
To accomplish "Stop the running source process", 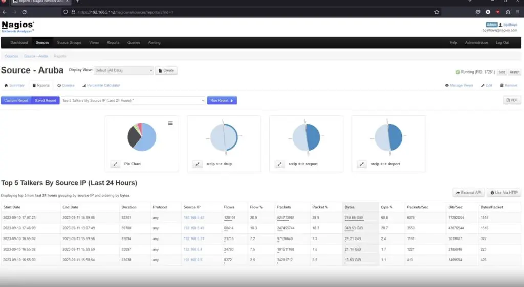I will 501,73.
